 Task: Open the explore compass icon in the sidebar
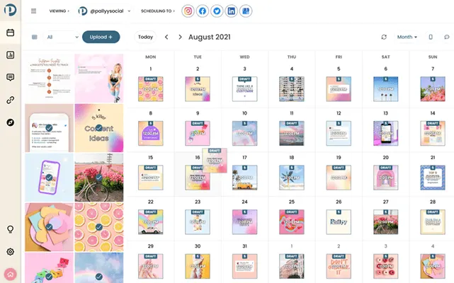pos(11,122)
